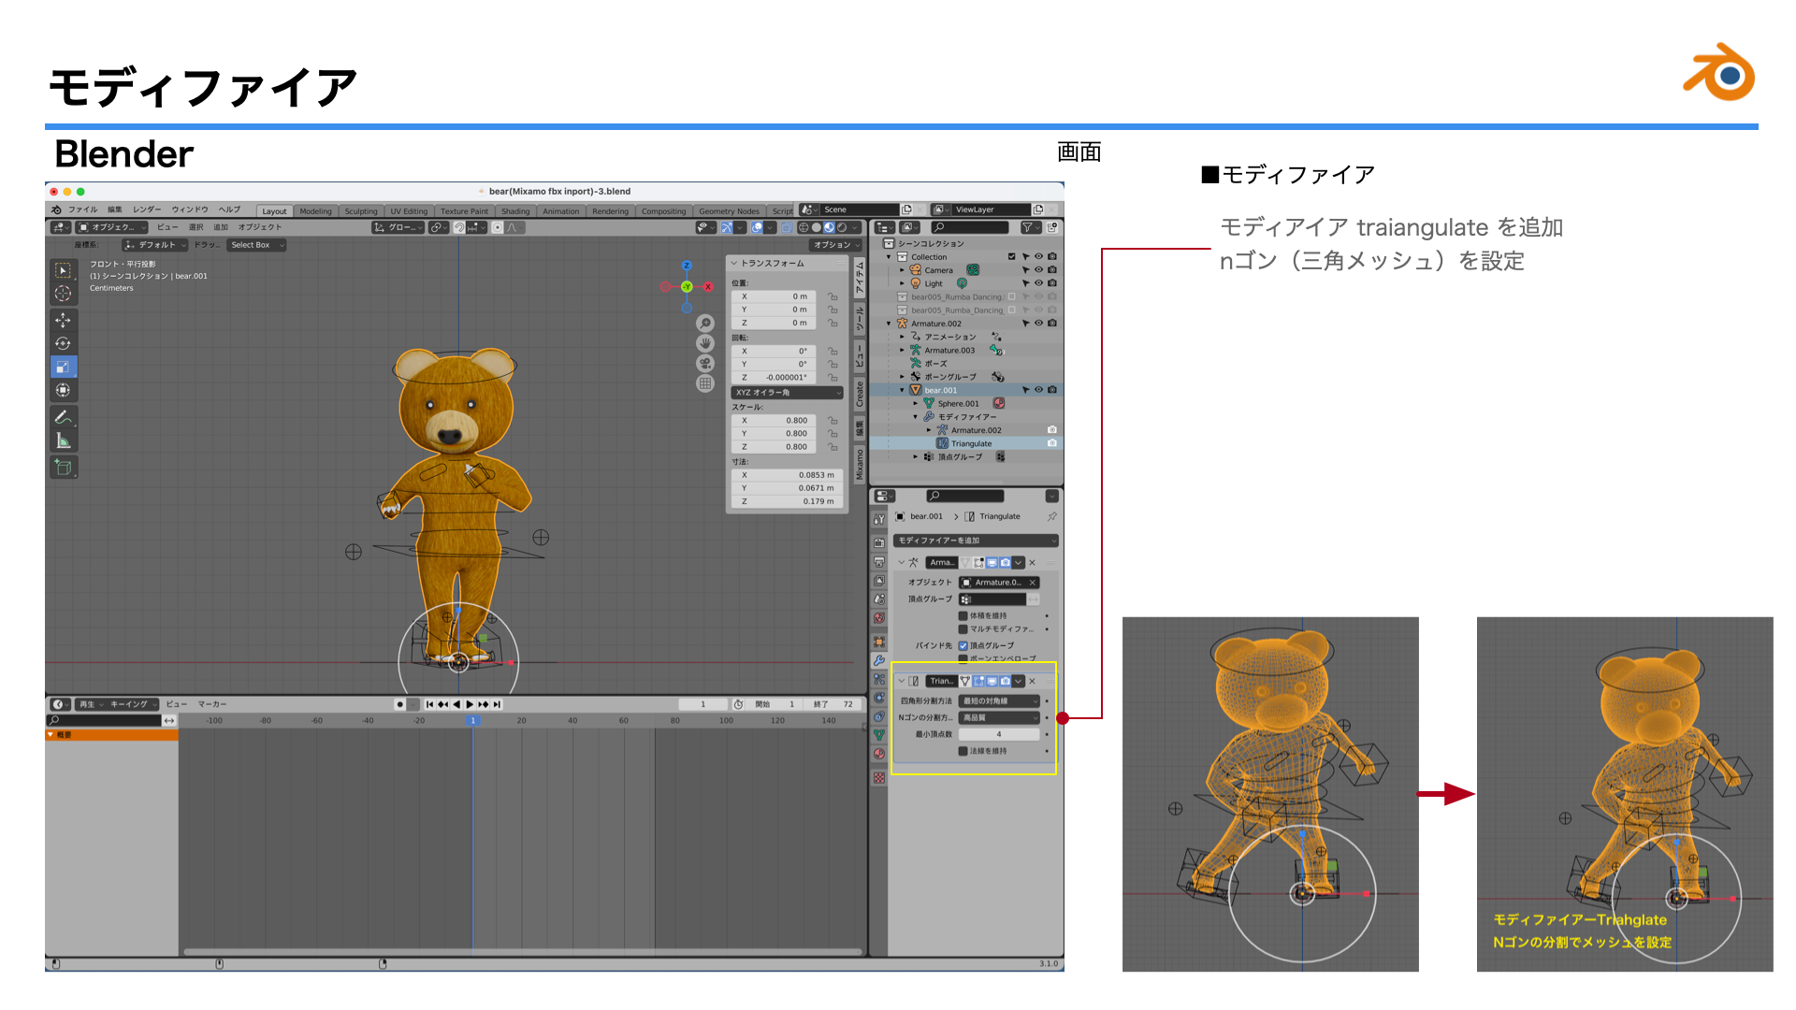The width and height of the screenshot is (1796, 1010).
Task: Hide Light object with eye icon
Action: tap(1038, 282)
